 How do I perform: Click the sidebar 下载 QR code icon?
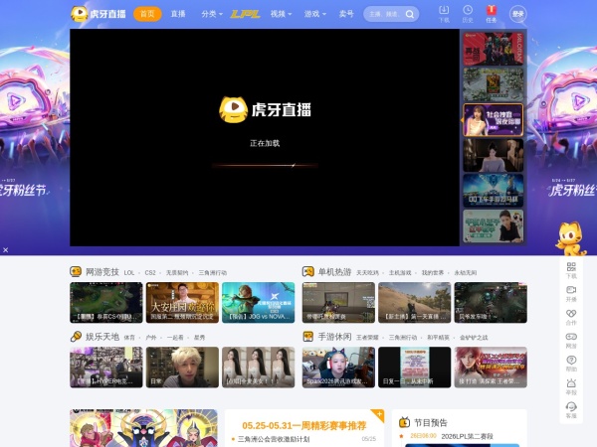(571, 266)
